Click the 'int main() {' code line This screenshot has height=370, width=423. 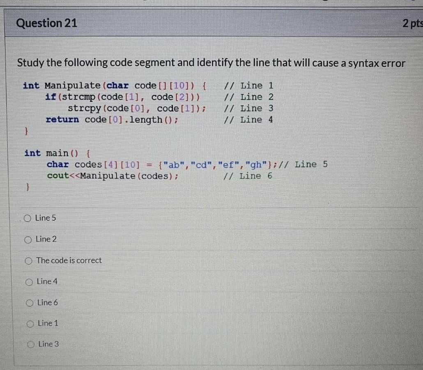point(57,154)
